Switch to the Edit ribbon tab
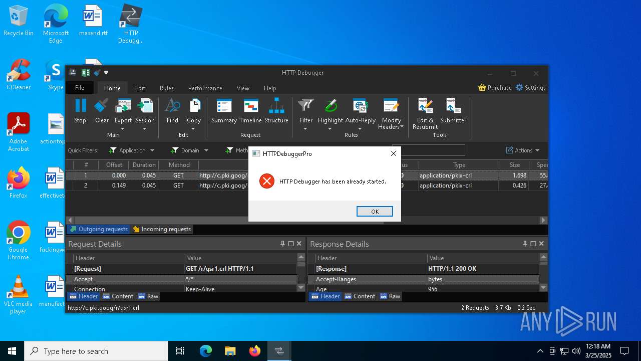The width and height of the screenshot is (641, 361). [140, 88]
